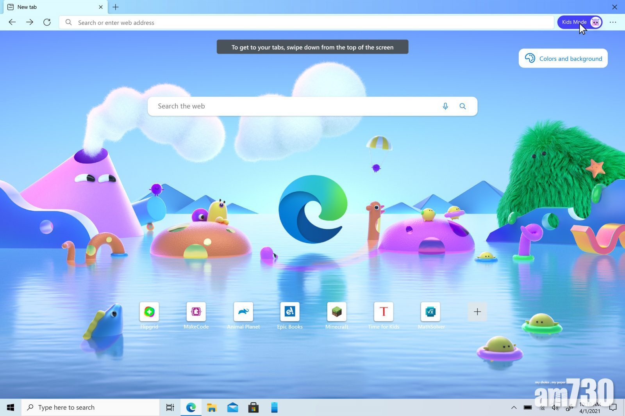625x416 pixels.
Task: Start a voice search with the microphone icon
Action: click(x=445, y=106)
